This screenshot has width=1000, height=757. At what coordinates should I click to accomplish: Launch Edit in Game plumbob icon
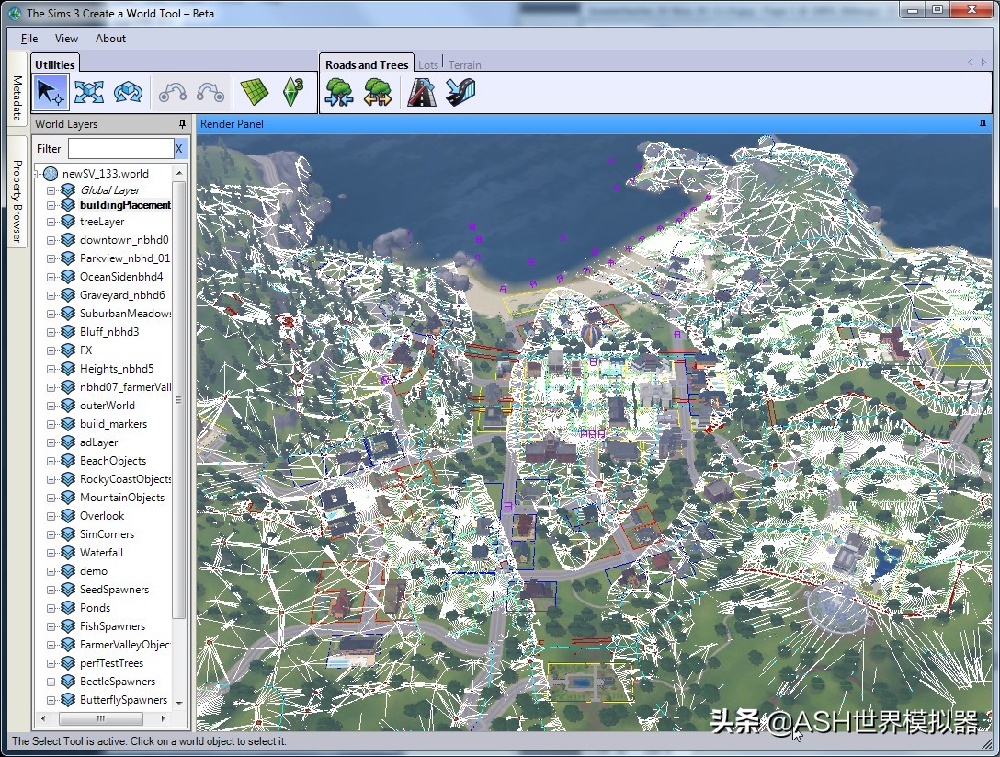(292, 92)
